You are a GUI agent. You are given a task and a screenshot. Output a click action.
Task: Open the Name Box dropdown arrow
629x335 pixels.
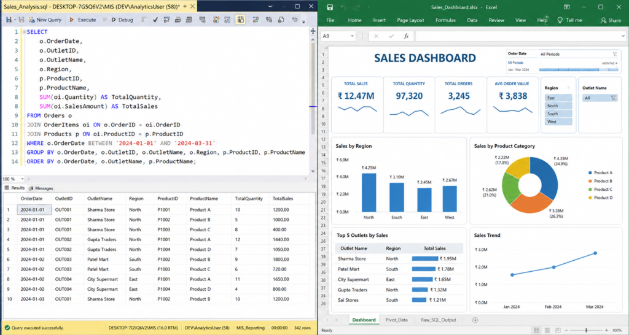click(x=352, y=36)
